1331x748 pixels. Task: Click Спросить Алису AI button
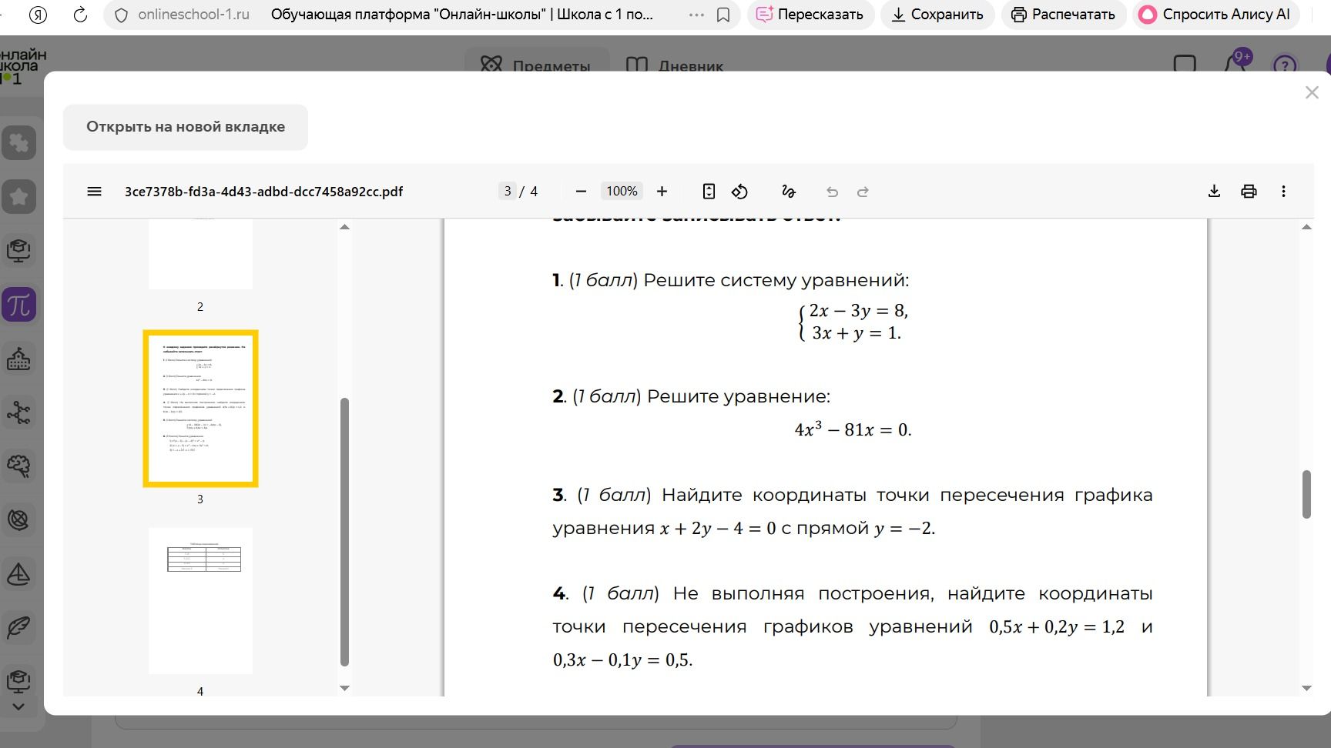tap(1215, 15)
